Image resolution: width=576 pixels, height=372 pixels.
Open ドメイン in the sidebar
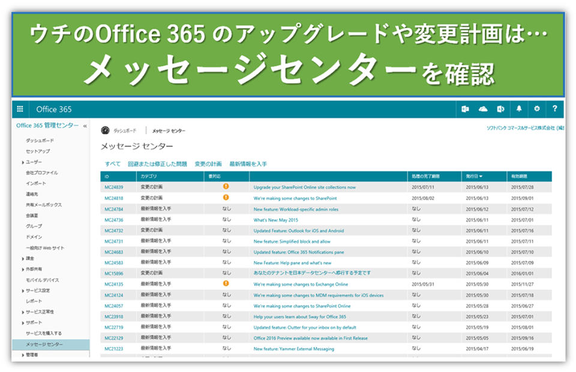(x=34, y=237)
